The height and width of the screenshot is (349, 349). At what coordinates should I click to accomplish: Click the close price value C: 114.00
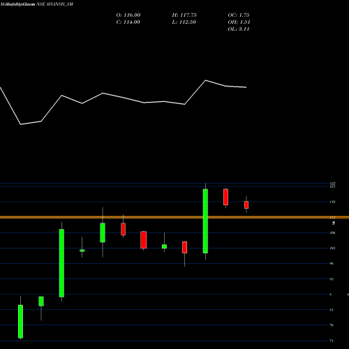128,22
